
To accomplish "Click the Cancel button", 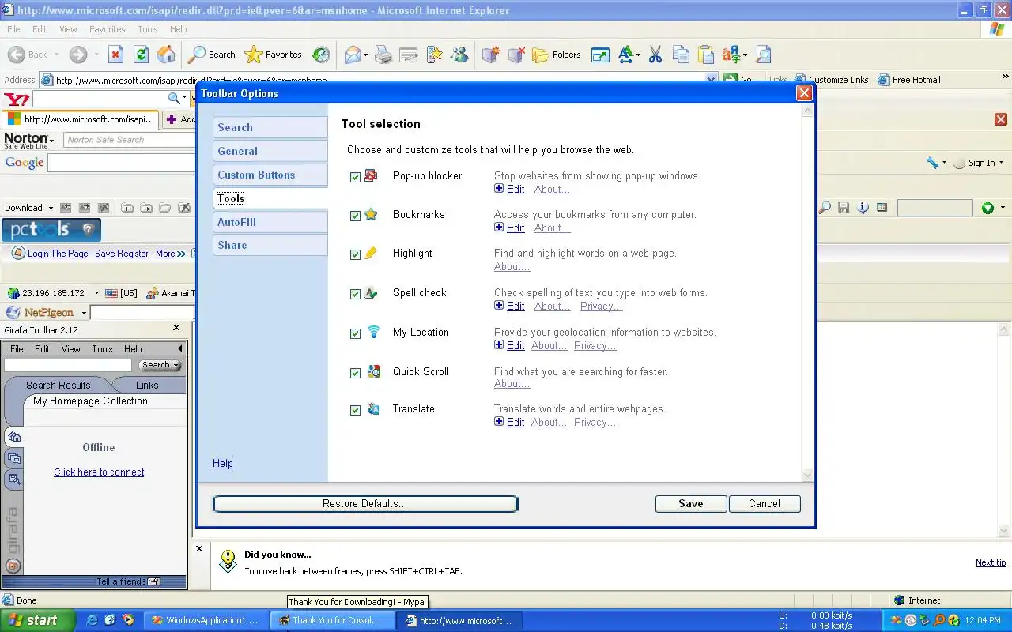I will [x=765, y=503].
